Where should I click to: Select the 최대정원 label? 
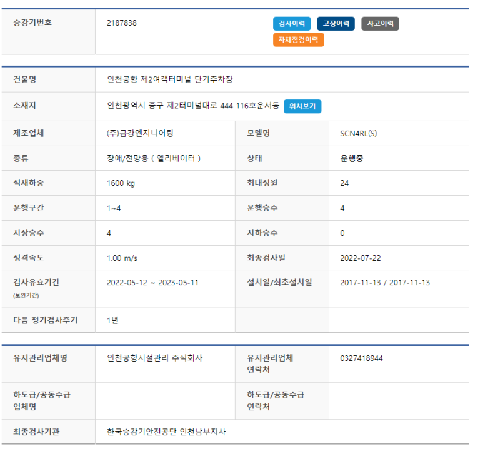tap(262, 183)
